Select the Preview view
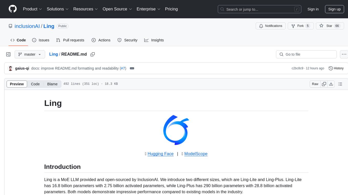Screen dimensions: 348x195 [x=17, y=84]
